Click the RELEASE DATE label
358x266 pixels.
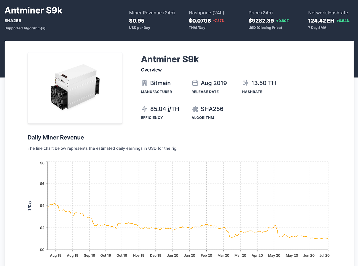point(205,92)
